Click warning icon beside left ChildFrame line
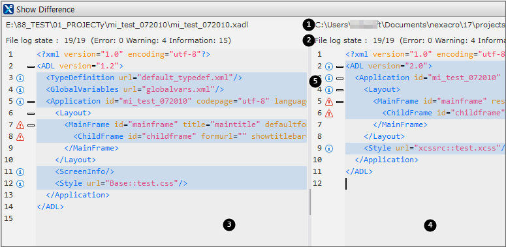Screen dimensions: 506x247 click(x=20, y=137)
